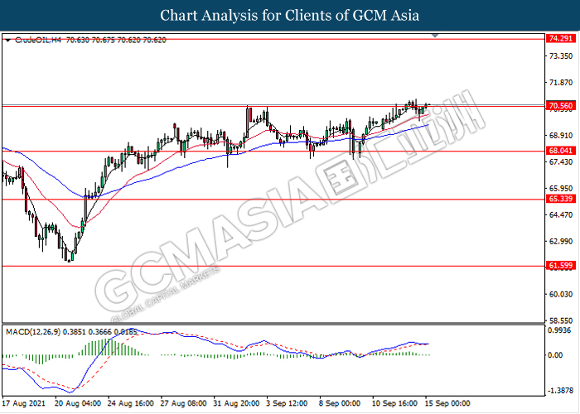The width and height of the screenshot is (580, 414).
Task: Click the 64.470 price axis value
Action: (x=561, y=215)
